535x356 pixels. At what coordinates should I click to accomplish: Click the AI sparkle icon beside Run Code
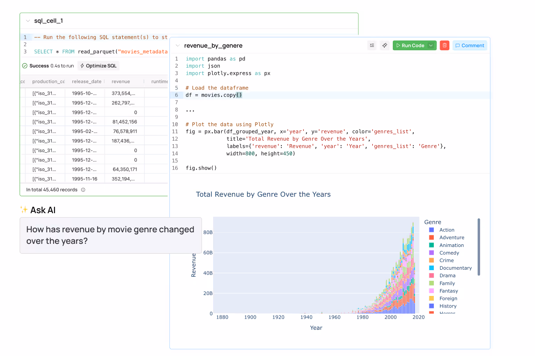[x=385, y=45]
